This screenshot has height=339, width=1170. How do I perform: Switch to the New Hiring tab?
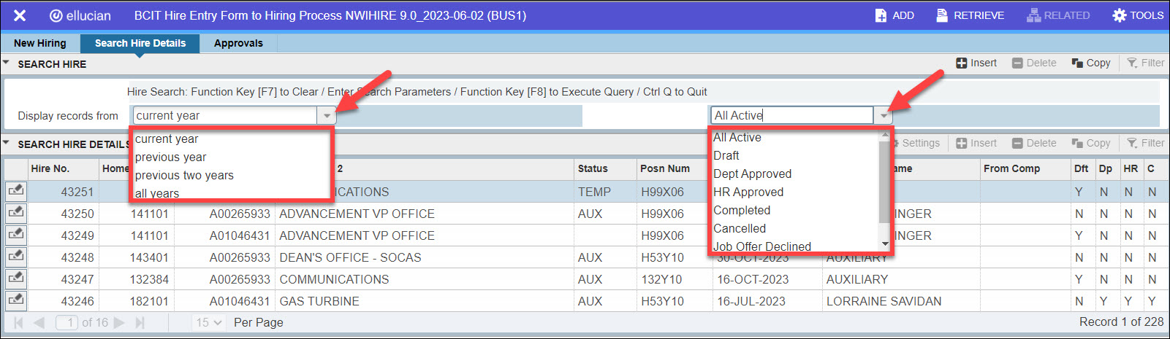click(x=40, y=43)
